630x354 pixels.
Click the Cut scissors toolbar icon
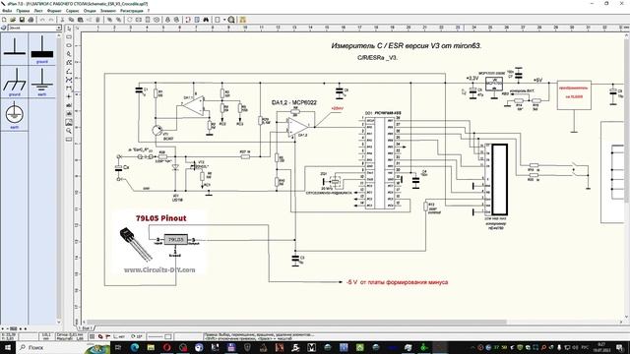[62, 20]
